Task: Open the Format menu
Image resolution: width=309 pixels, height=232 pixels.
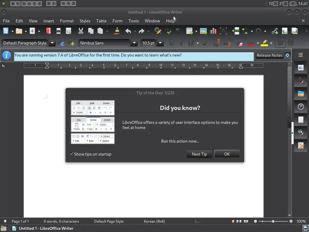Action: [67, 21]
